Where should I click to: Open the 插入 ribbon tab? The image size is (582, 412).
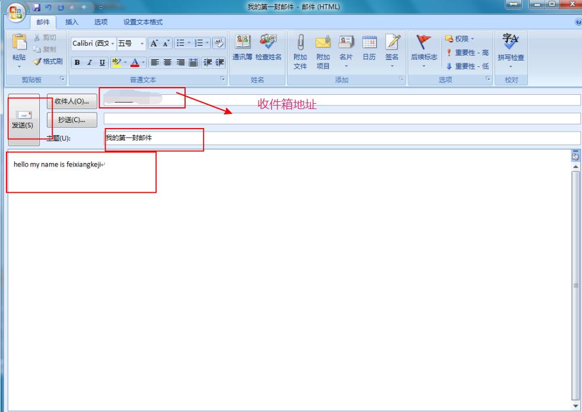click(72, 22)
